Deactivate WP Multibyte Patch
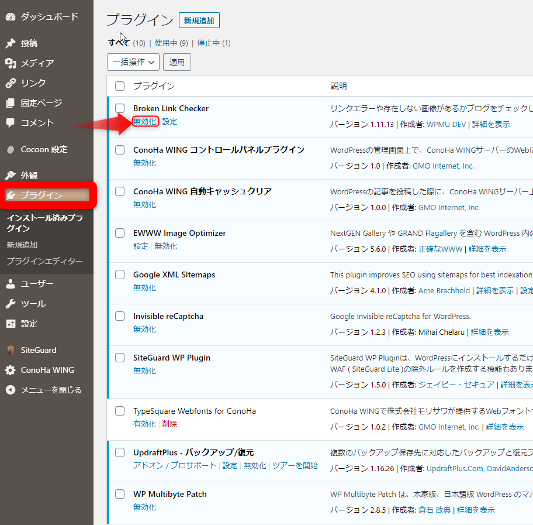The width and height of the screenshot is (533, 525). pos(145,507)
